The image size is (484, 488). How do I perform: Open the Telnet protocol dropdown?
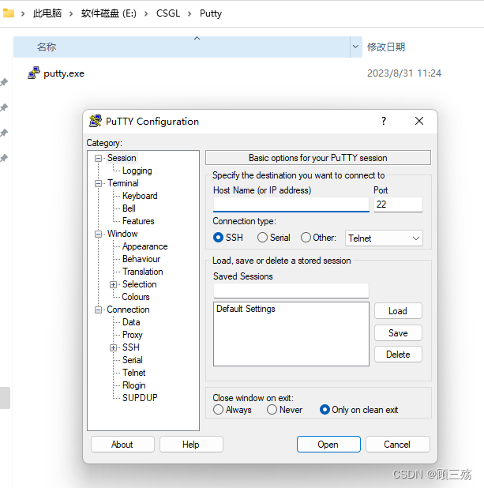pos(384,238)
